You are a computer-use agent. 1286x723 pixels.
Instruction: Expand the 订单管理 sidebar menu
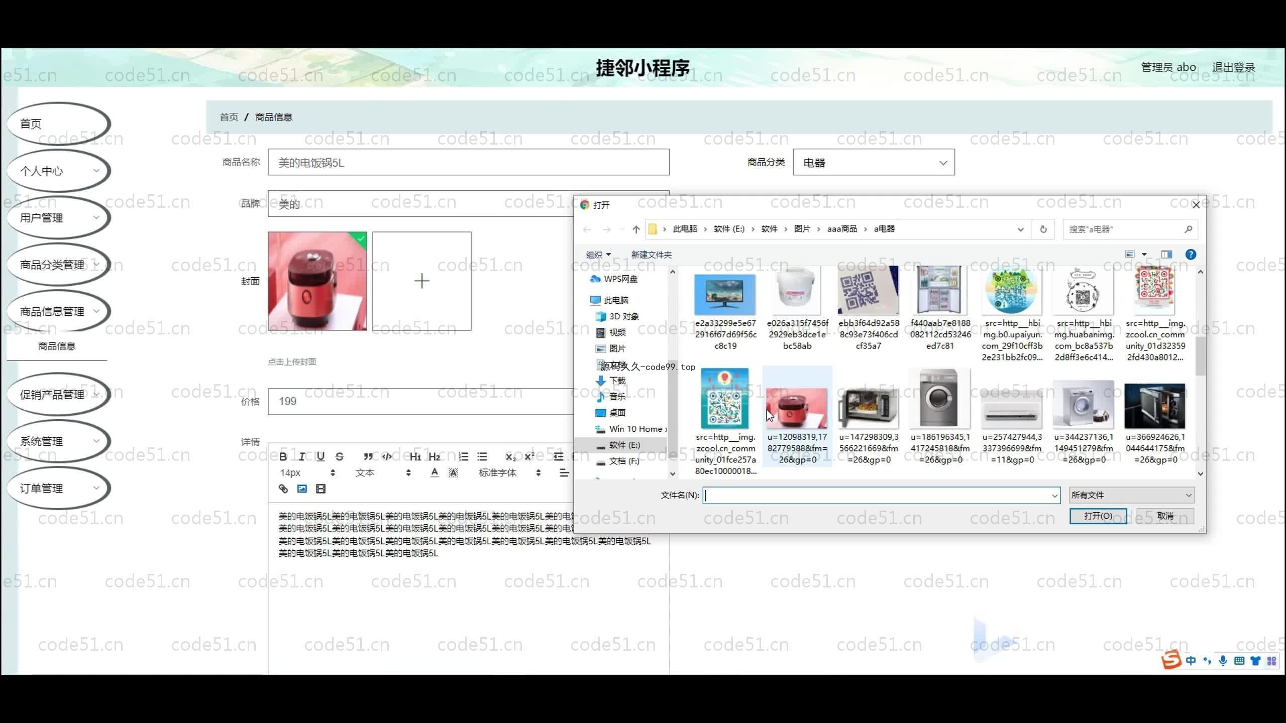point(59,488)
